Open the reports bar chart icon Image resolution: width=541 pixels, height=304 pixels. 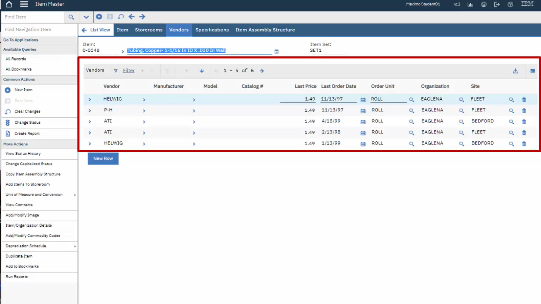click(470, 4)
